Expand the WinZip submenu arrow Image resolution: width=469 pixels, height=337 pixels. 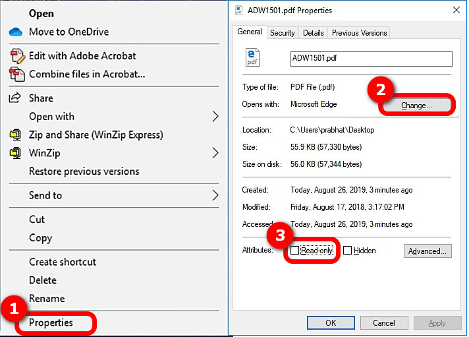215,153
